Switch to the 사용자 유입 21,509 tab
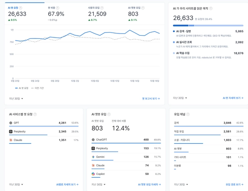The width and height of the screenshot is (248, 191). (104, 14)
